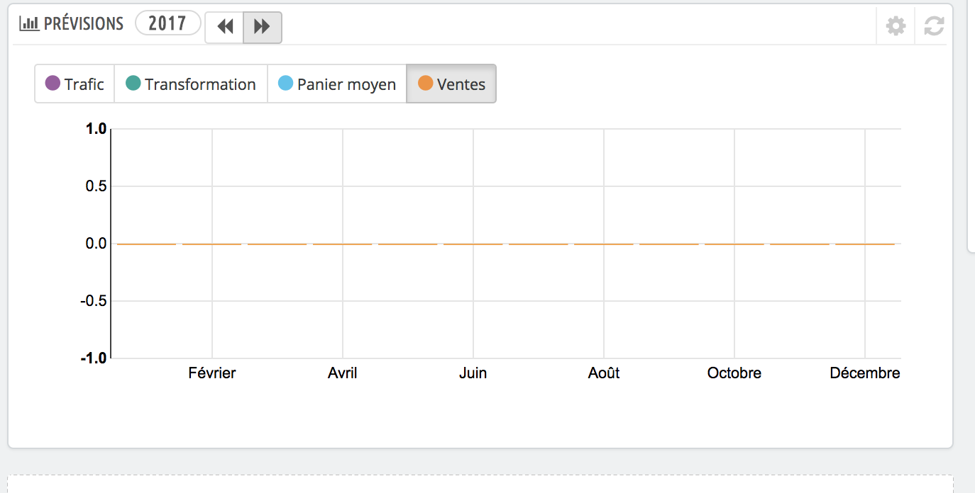Click the bar chart icon beside Prévisions
The image size is (975, 493).
[29, 23]
